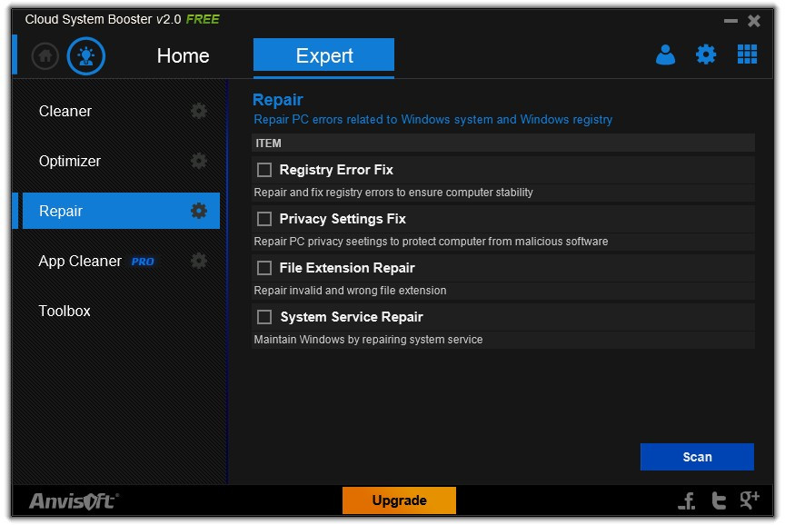The width and height of the screenshot is (785, 525).
Task: Click the System Service Repair label
Action: (352, 317)
